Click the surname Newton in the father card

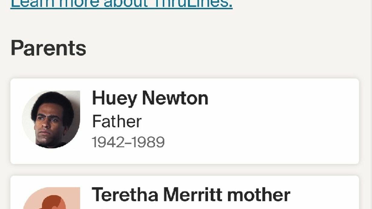coord(175,98)
